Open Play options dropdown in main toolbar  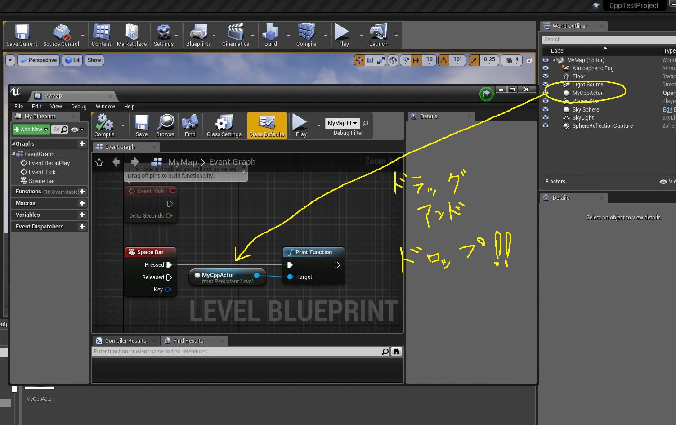(361, 36)
